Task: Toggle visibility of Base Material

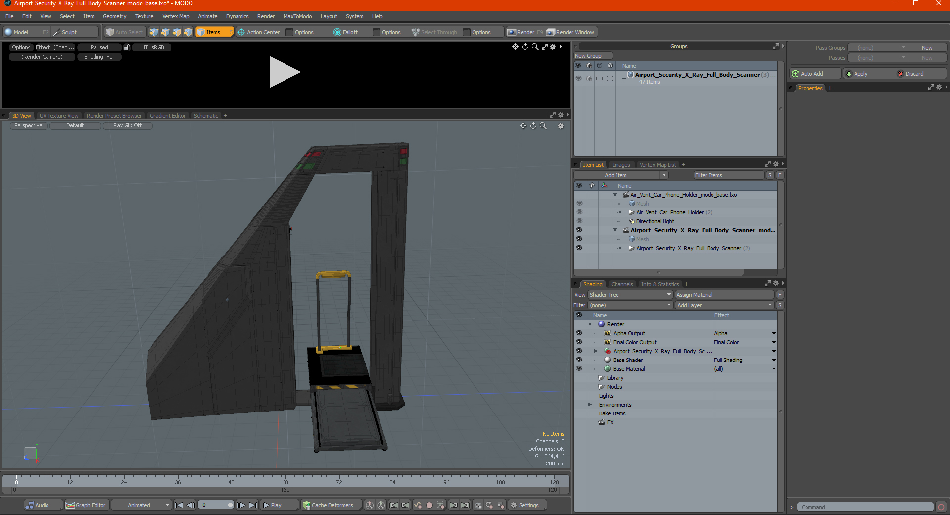Action: [x=579, y=369]
